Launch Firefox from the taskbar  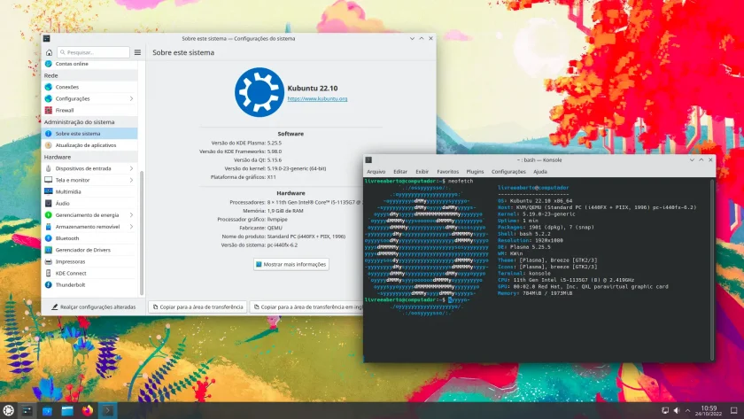88,410
